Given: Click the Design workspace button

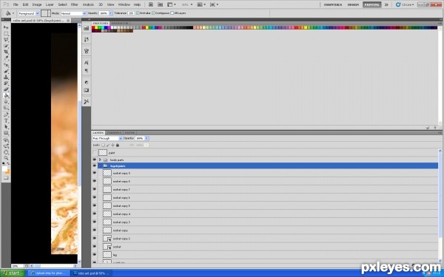Looking at the screenshot, I should (x=353, y=4).
